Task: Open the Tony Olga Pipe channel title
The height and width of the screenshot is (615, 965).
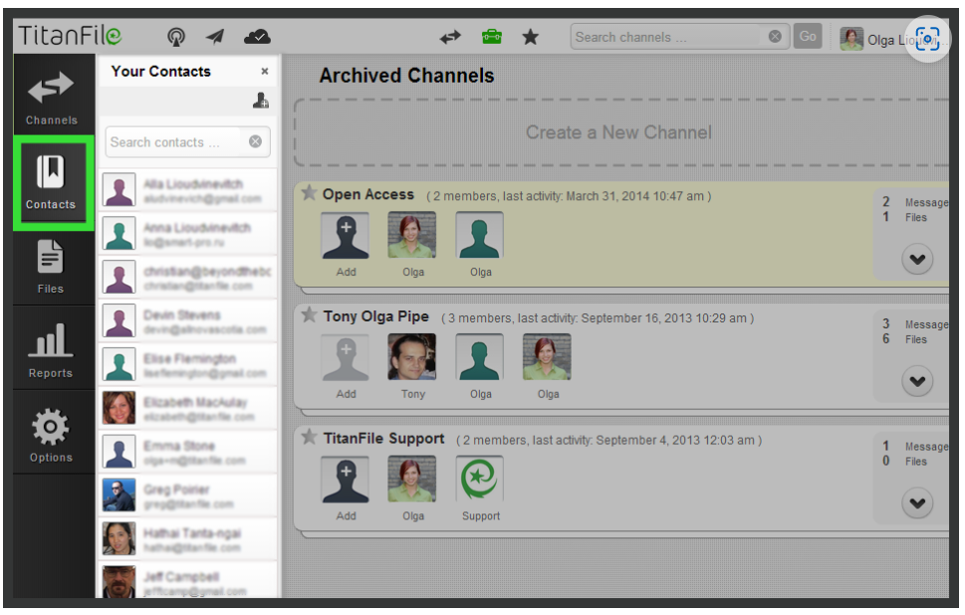Action: point(376,316)
